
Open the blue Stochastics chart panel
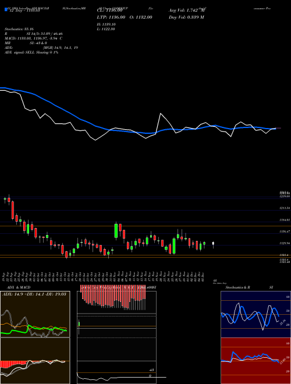[x=255, y=314]
